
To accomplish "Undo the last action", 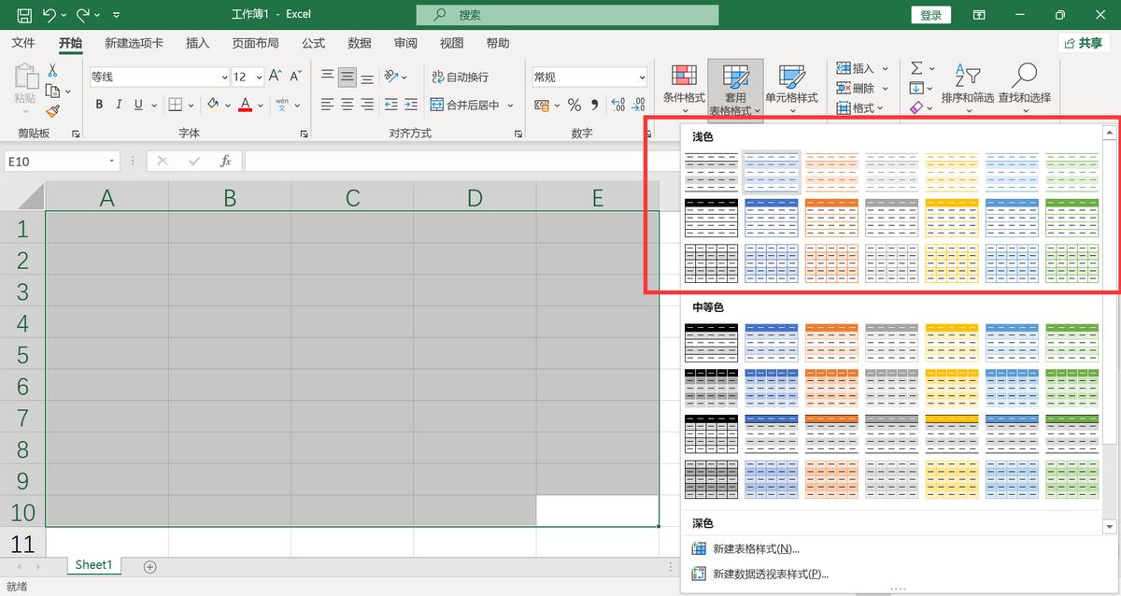I will point(49,15).
